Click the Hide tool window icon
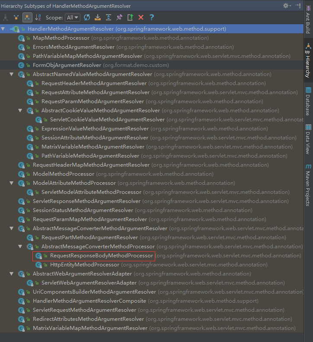Viewport: 313px width, 342px height. (298, 6)
